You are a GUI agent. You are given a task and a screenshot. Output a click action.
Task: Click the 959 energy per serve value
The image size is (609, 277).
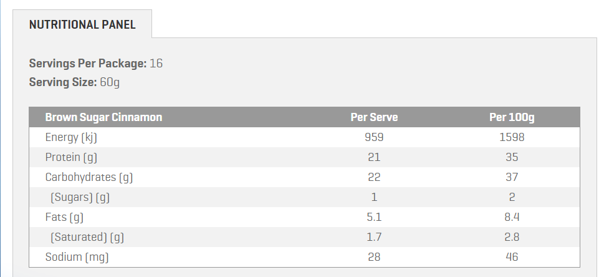[374, 137]
